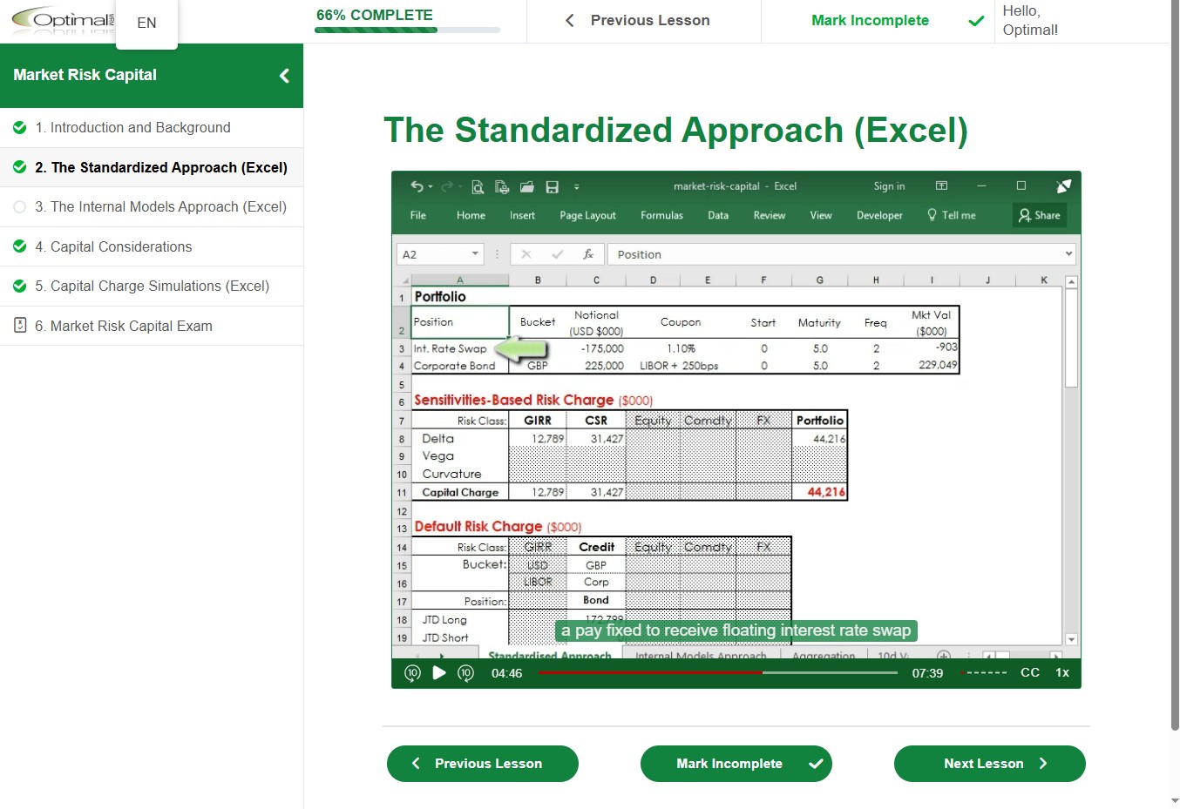Select the Capital Considerations lesson
The width and height of the screenshot is (1180, 809).
[x=121, y=247]
